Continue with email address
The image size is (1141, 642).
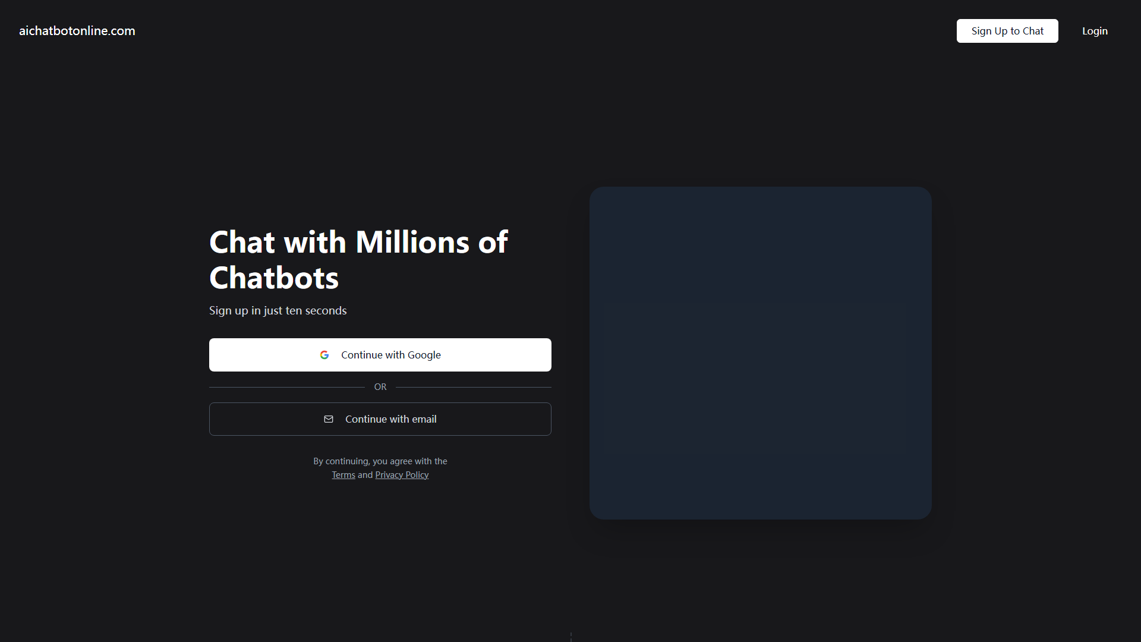pyautogui.click(x=380, y=419)
